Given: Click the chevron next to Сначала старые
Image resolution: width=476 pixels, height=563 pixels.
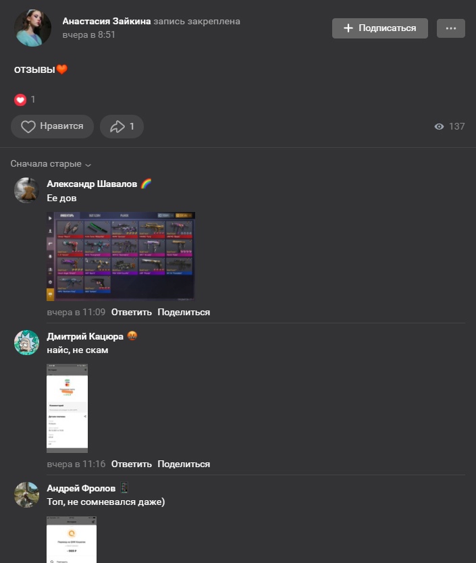Looking at the screenshot, I should pyautogui.click(x=88, y=165).
